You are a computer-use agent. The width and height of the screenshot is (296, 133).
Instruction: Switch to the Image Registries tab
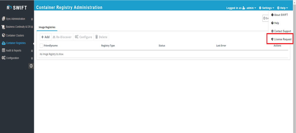[47, 27]
